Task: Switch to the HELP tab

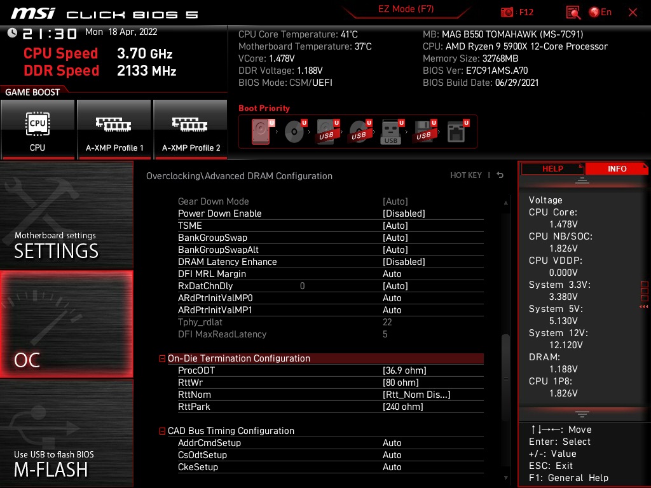Action: click(552, 168)
